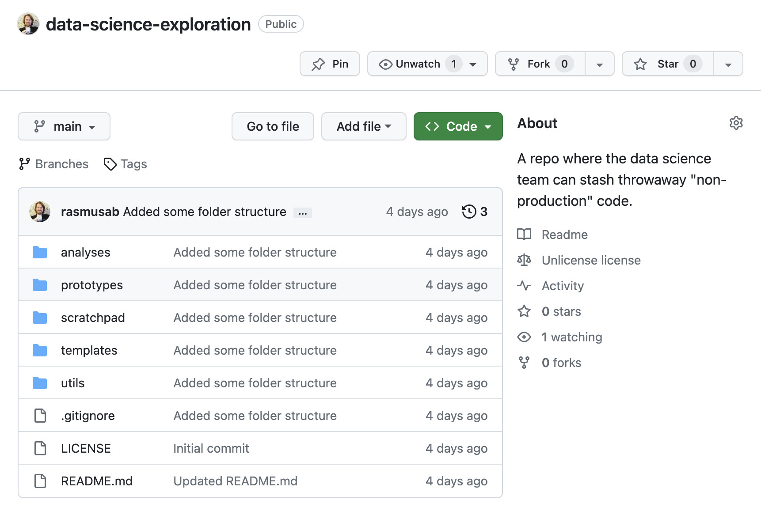Viewport: 761px width, 507px height.
Task: Click rasmusab's profile avatar
Action: click(40, 212)
